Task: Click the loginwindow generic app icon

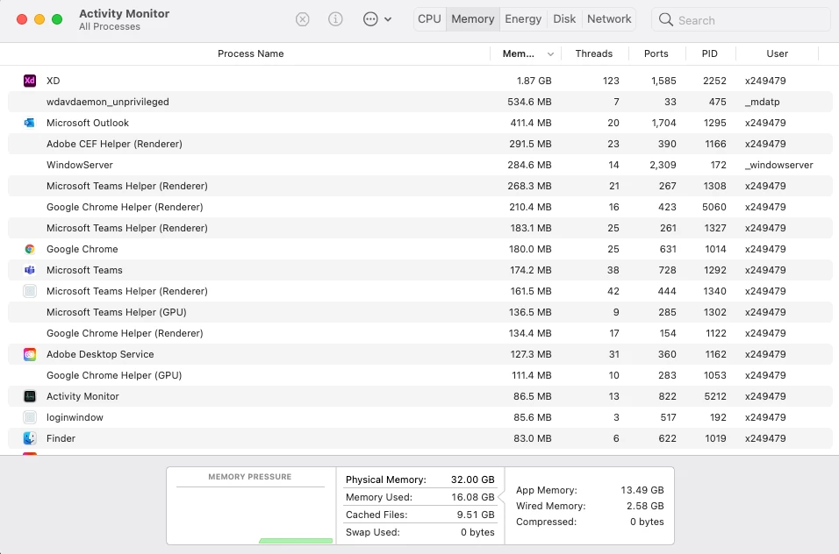Action: tap(30, 417)
